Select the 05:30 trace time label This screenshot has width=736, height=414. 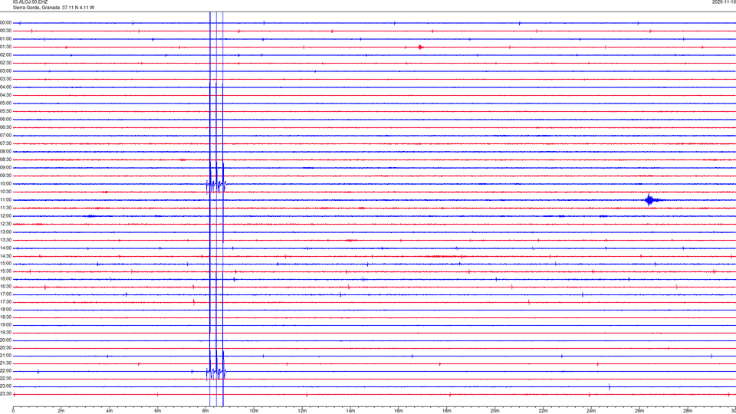pos(5,111)
